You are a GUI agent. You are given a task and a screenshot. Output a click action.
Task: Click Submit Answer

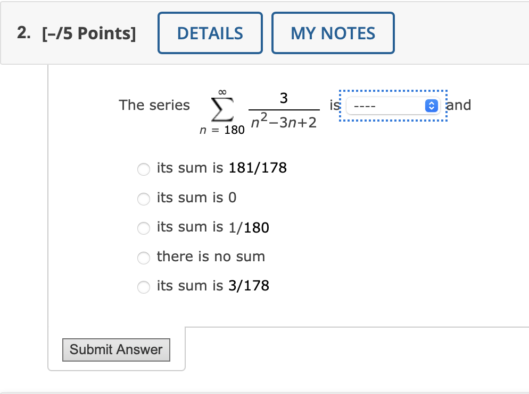[x=116, y=350]
